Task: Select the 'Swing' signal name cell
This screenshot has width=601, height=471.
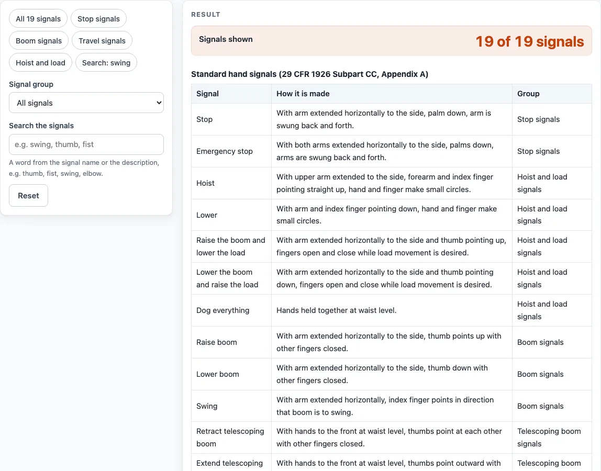Action: click(x=231, y=406)
